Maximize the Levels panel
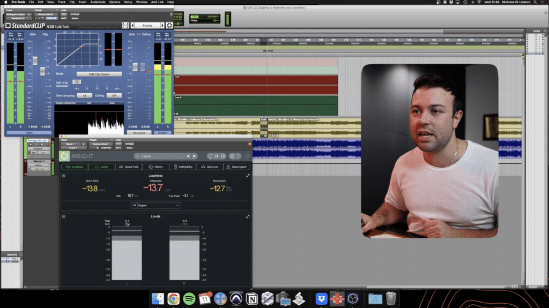 coord(248,216)
